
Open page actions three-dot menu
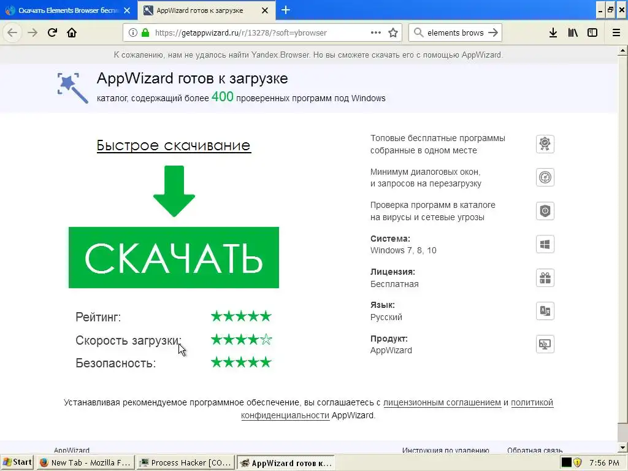(376, 33)
